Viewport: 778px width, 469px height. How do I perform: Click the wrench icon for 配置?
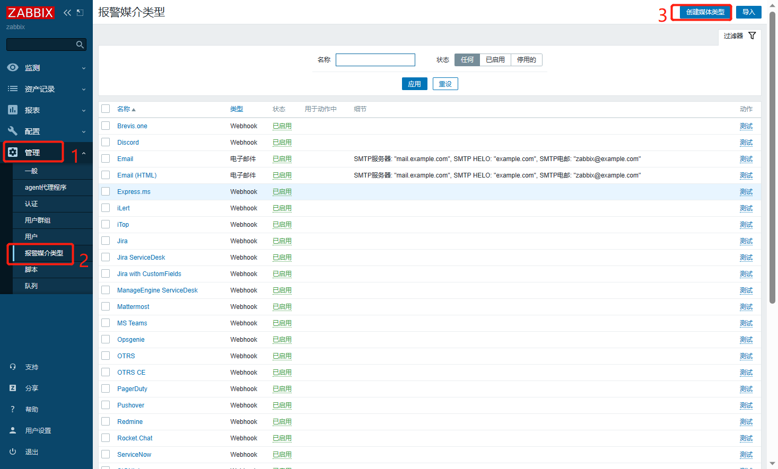13,131
